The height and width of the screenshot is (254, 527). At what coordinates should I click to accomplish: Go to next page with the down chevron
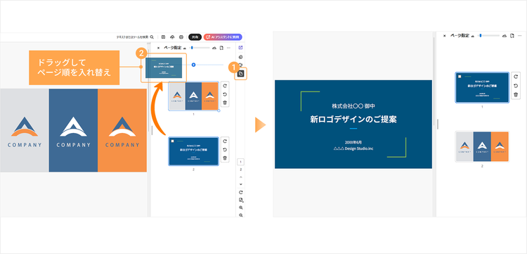coord(240,184)
